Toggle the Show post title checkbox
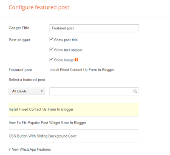Viewport: 170px width, 155px height. pos(51,40)
